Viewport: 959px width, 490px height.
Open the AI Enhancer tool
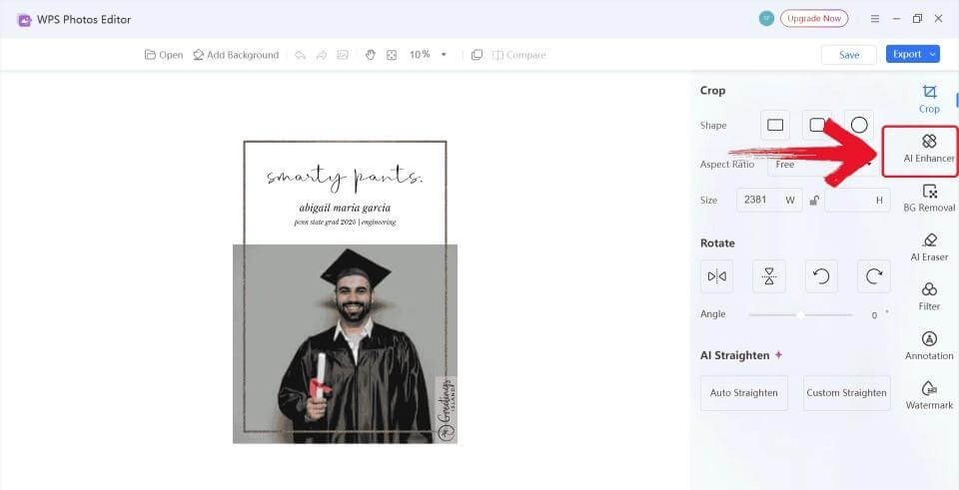[929, 149]
